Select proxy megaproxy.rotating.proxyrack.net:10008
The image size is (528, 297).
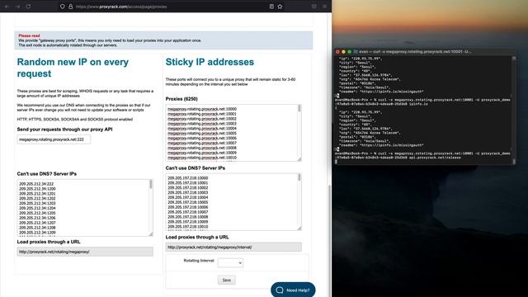(202, 148)
